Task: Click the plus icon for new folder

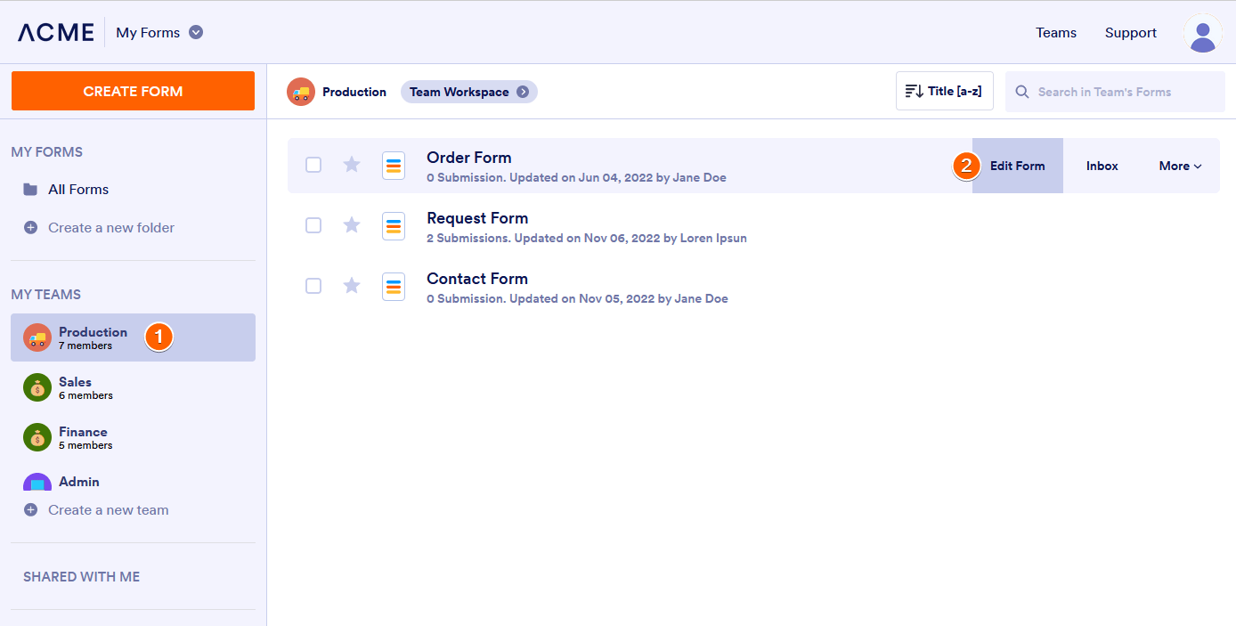Action: point(30,228)
